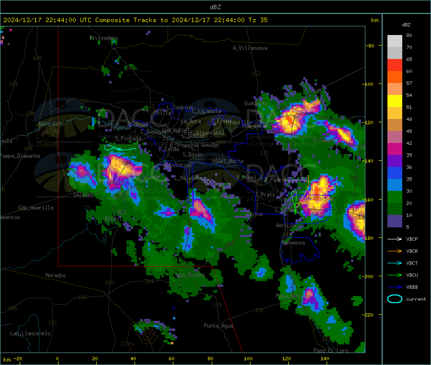Click the 'S_Rosas' map label

click(x=193, y=155)
